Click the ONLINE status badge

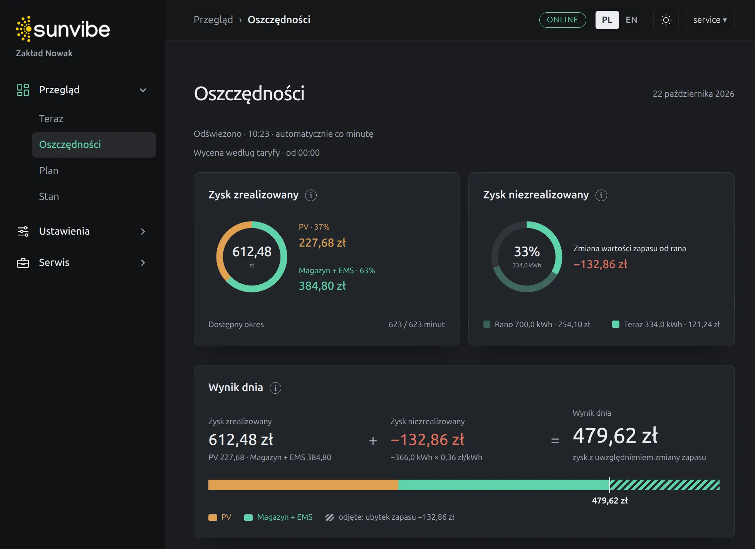tap(562, 20)
